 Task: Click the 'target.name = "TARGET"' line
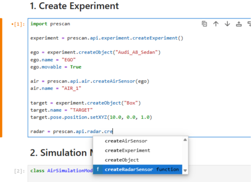click(x=62, y=110)
